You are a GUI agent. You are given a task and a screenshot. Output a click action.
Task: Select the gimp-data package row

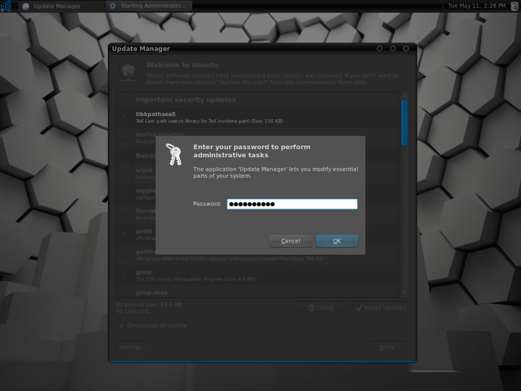tap(257, 293)
